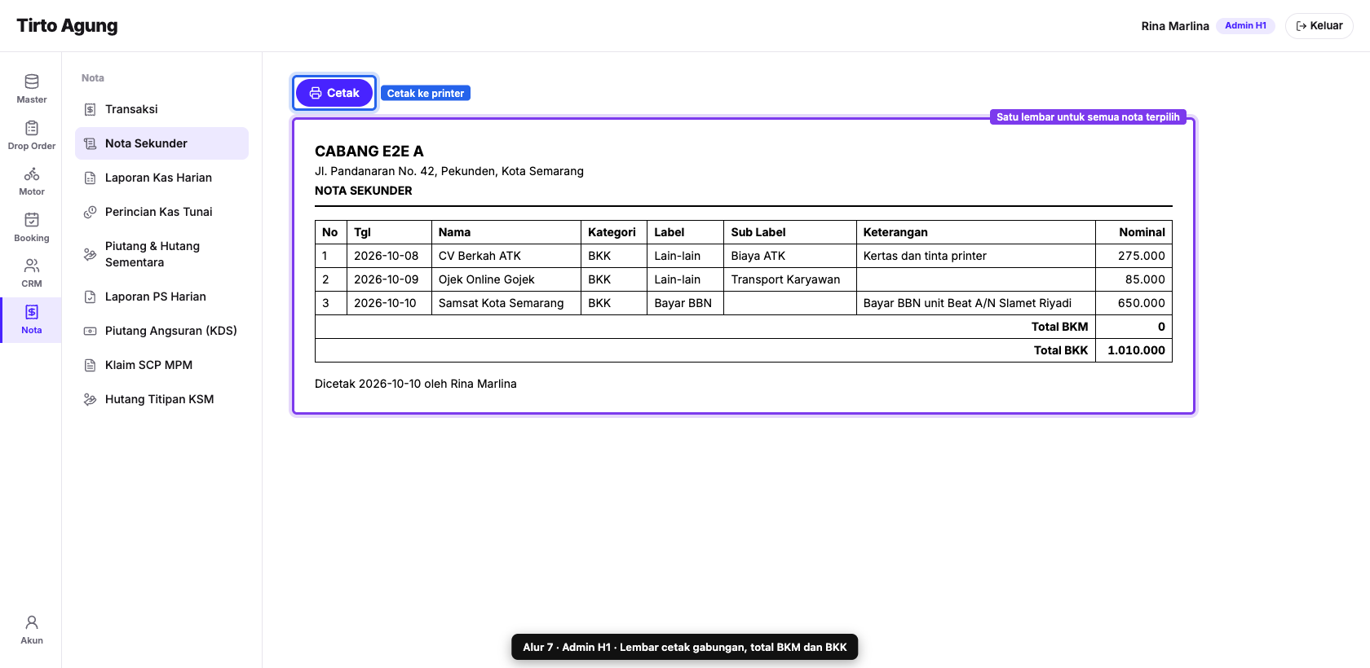Click the Laporan Kas Harian document icon
Screen dimensions: 1370x668
91,178
